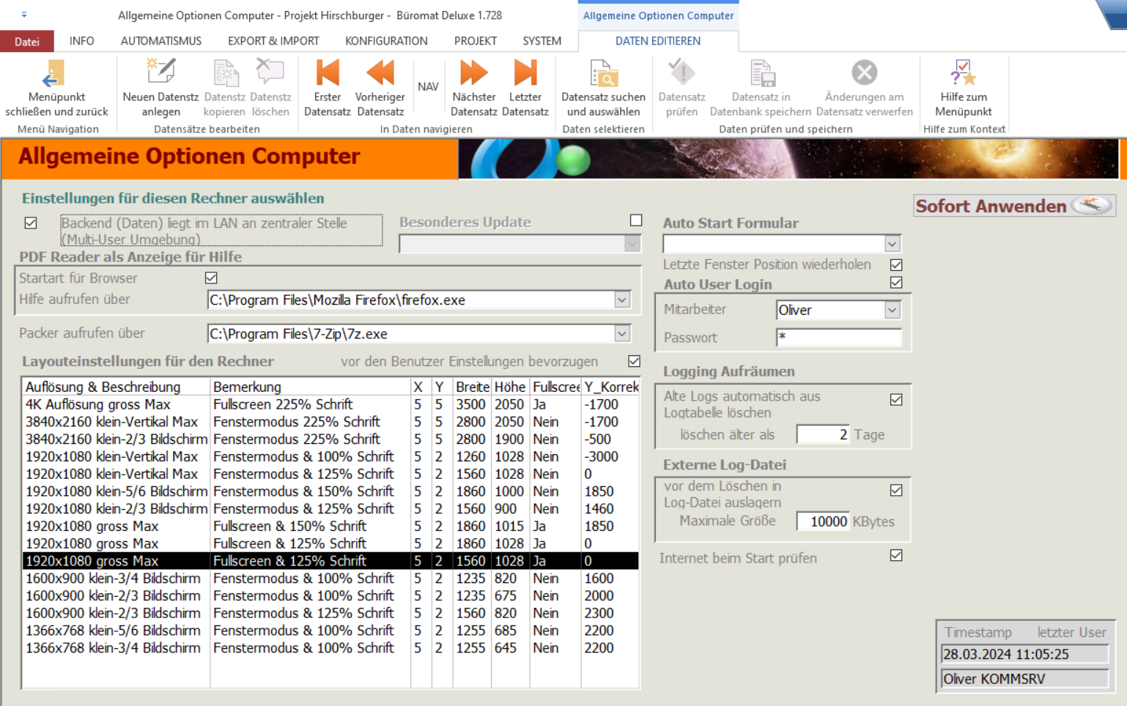Expand the Auto Start Formular dropdown
Screen dimensions: 1127x706
click(892, 244)
